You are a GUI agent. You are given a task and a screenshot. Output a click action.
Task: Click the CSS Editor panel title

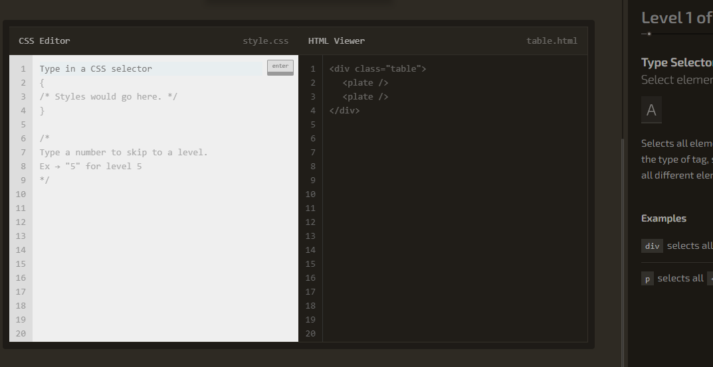[x=44, y=41]
